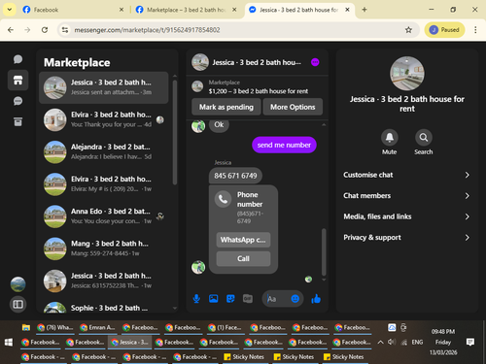Screen dimensions: 486x364
Task: Select the Jessica - 3 bed 2 bath tab
Action: pos(299,10)
